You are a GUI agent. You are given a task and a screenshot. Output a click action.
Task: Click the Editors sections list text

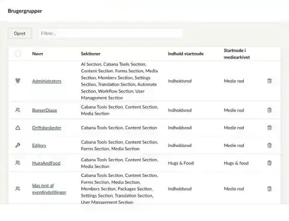(x=119, y=145)
